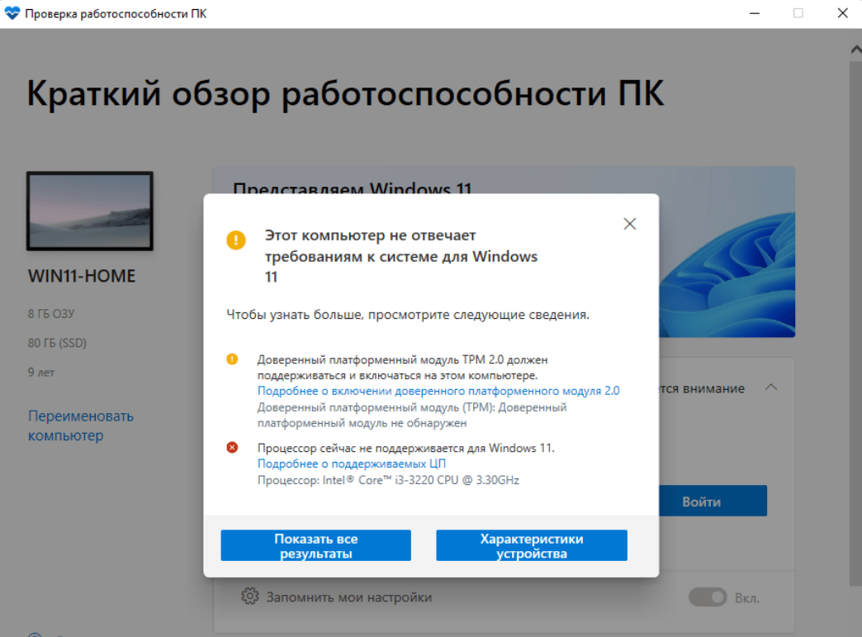
Task: Click the red processor error icon
Action: click(232, 447)
